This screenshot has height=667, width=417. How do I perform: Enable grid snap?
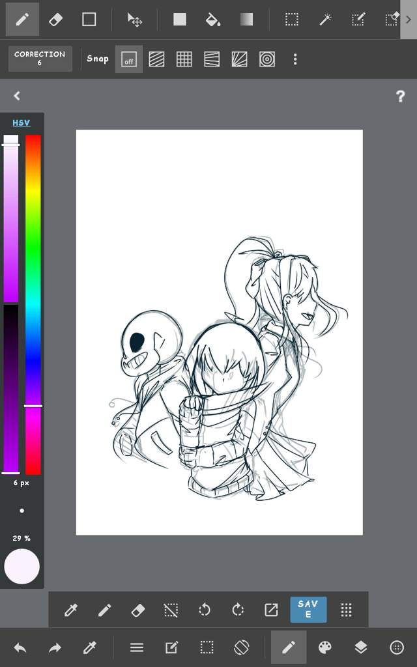[184, 59]
